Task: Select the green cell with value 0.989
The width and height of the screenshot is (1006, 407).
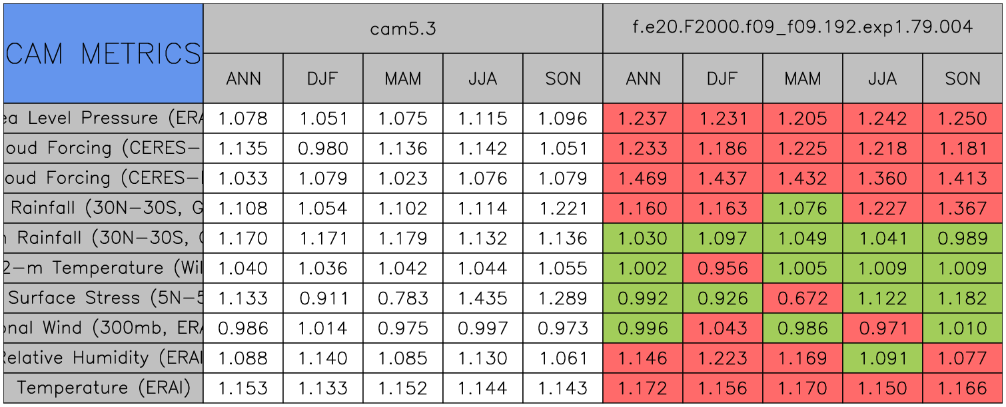Action: (963, 238)
